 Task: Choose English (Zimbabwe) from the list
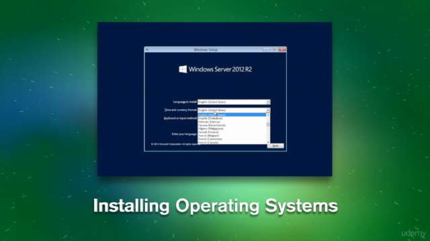tap(232, 118)
